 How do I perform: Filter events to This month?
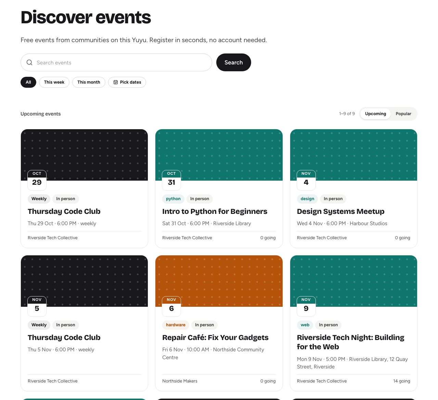(x=89, y=82)
